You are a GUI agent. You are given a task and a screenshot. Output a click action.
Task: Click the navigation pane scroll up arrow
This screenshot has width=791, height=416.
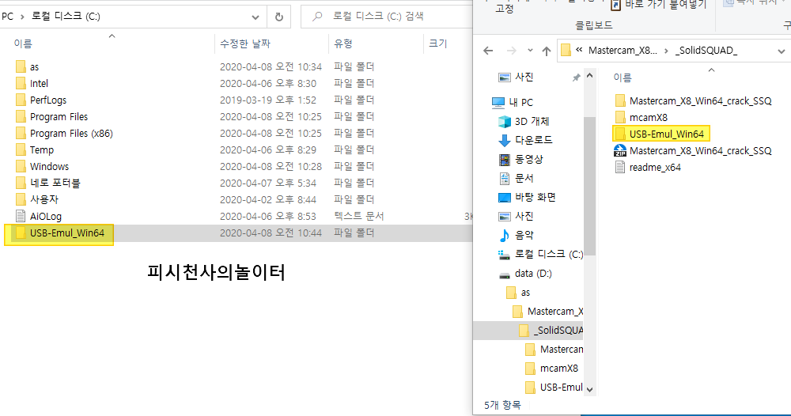(x=589, y=76)
